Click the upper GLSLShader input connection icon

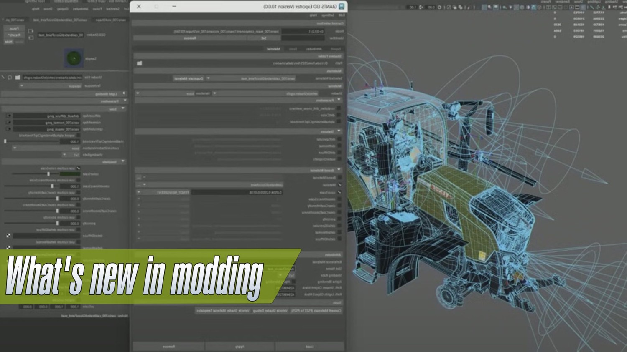31,31
